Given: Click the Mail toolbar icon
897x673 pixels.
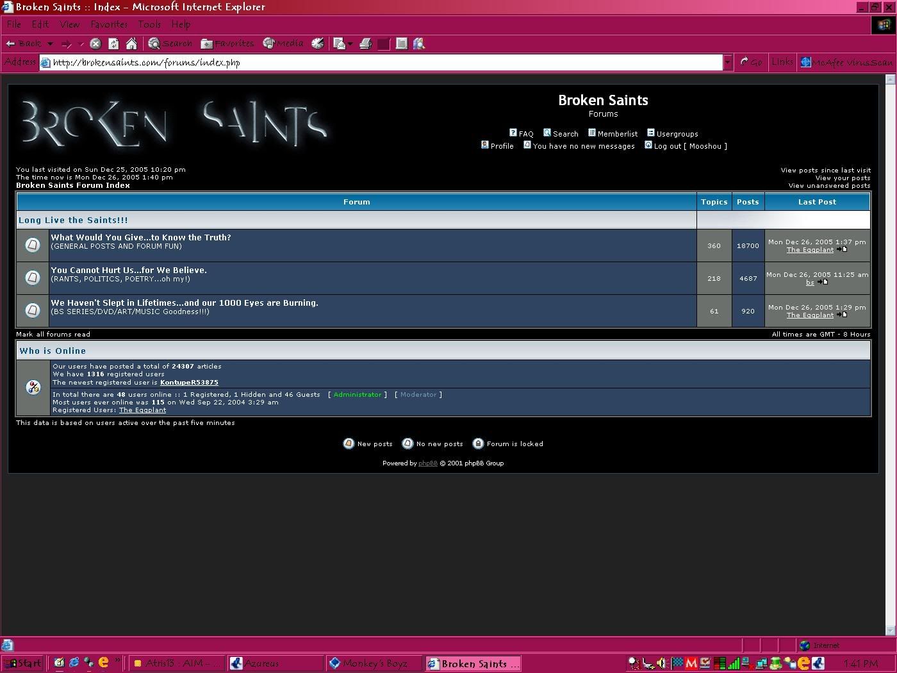Looking at the screenshot, I should click(x=340, y=44).
